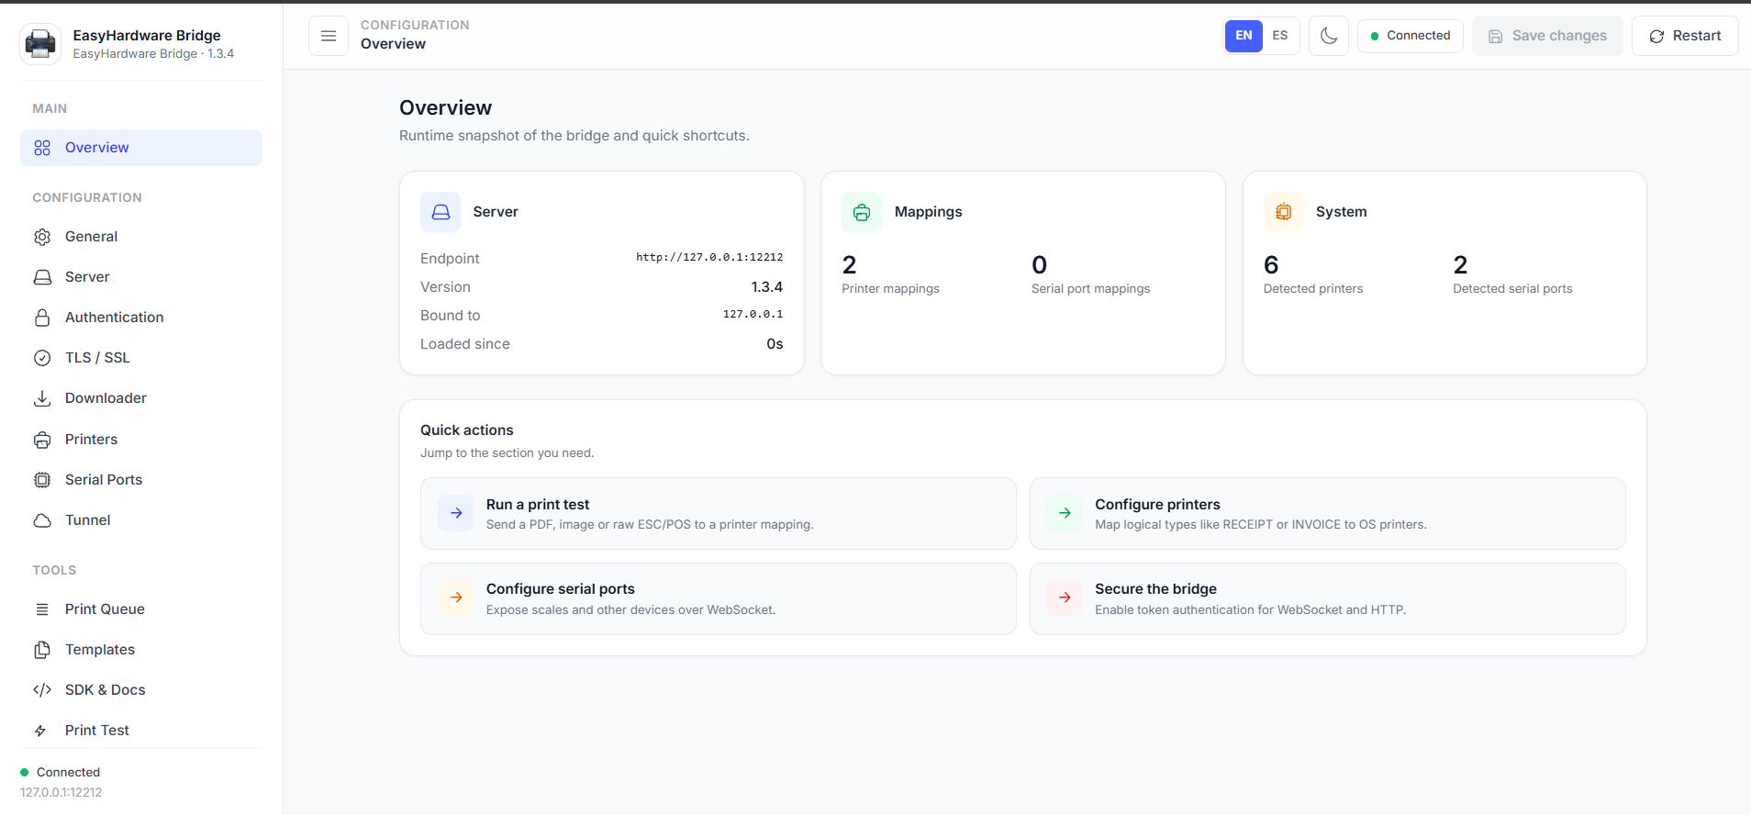Viewport: 1751px width, 815px height.
Task: Open SDK & Docs code icon
Action: pos(42,690)
